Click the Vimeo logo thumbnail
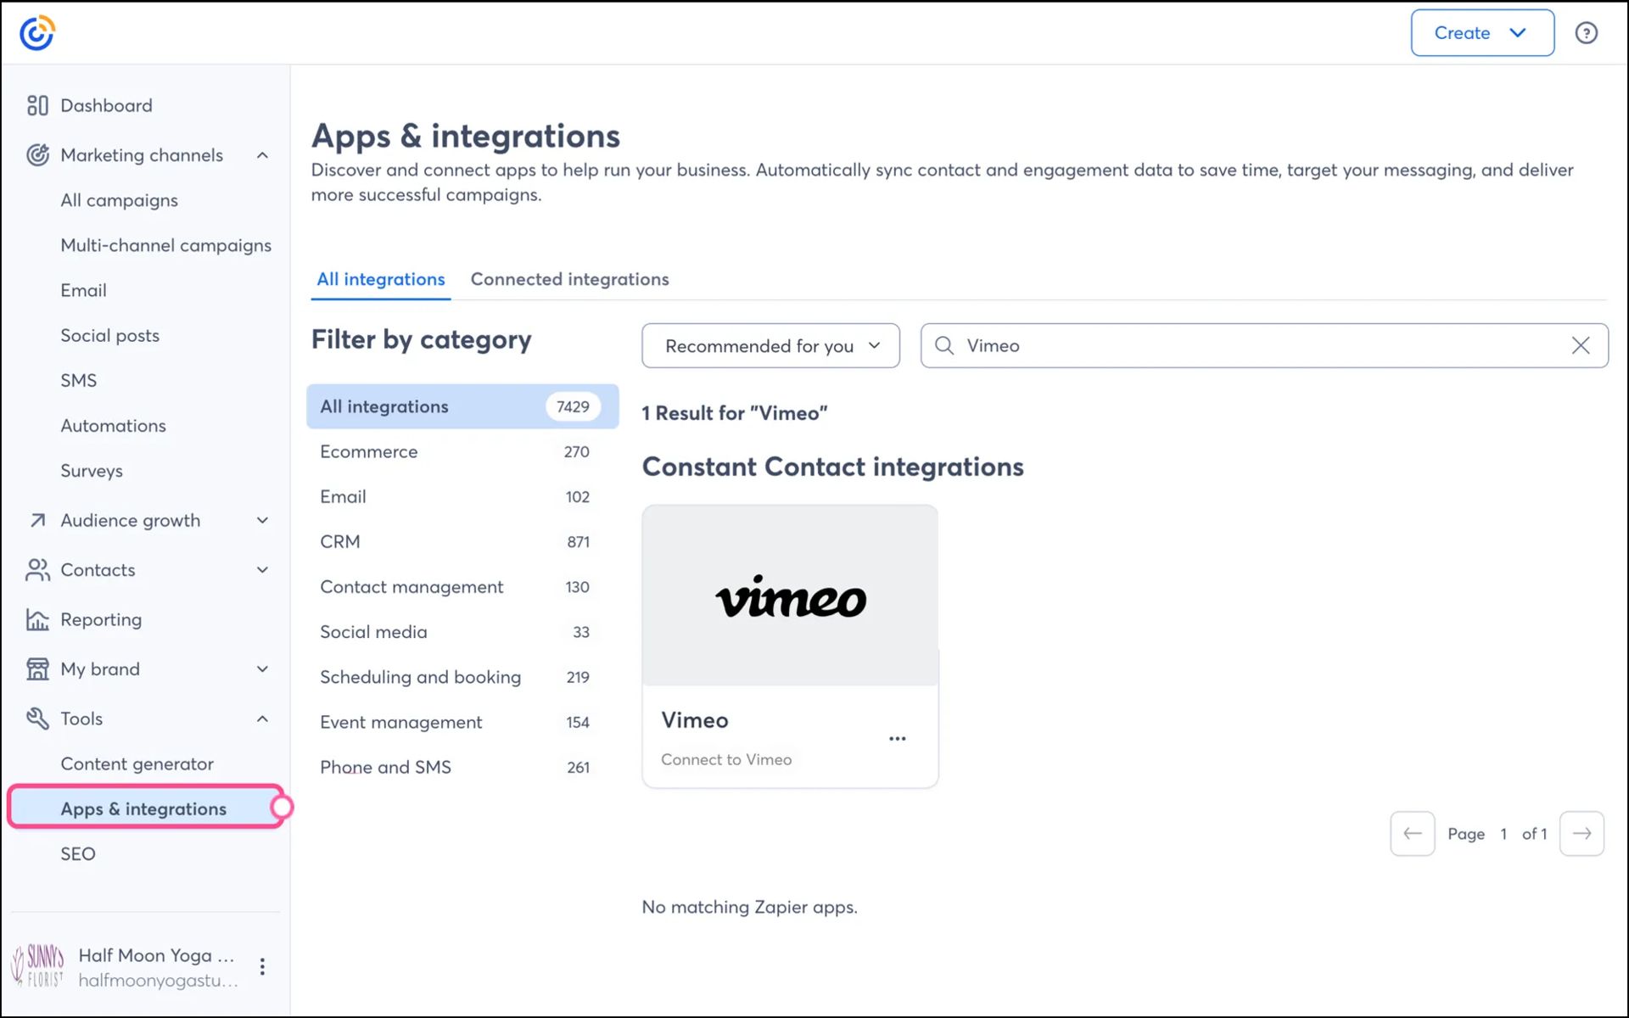The image size is (1629, 1018). pyautogui.click(x=790, y=596)
